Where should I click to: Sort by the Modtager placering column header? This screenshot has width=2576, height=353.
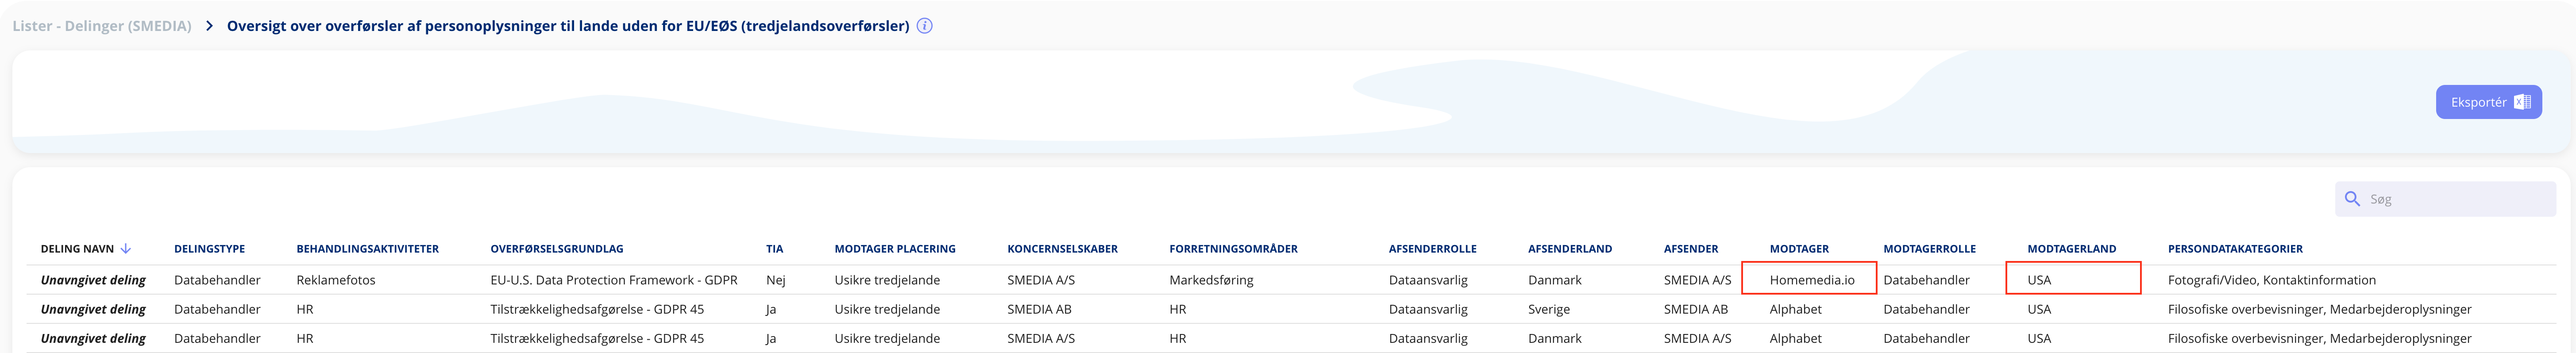[x=895, y=249]
